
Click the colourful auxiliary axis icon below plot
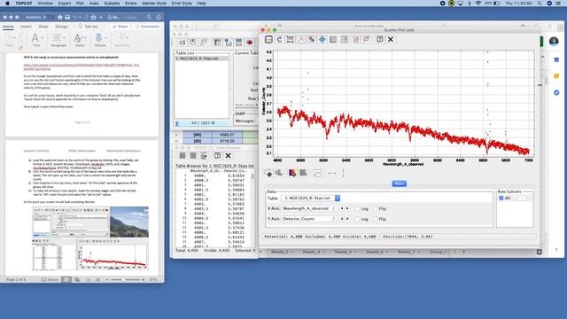(x=292, y=174)
